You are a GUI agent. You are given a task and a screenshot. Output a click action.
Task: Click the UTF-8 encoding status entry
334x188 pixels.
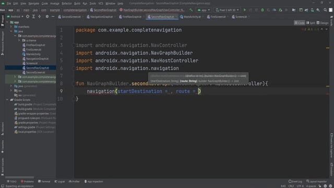[300, 186]
